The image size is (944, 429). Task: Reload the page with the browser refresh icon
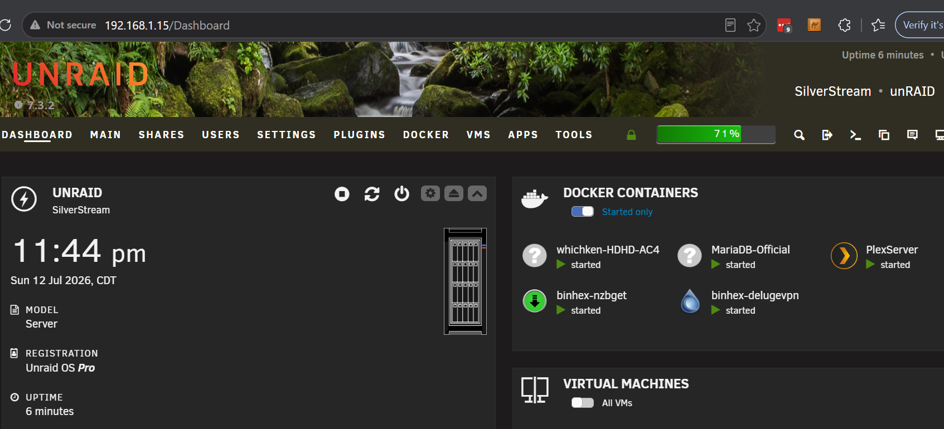[6, 25]
